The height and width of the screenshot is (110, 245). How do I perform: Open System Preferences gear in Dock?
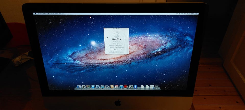coord(131,87)
